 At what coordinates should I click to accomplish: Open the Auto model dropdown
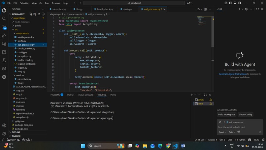[232, 132]
